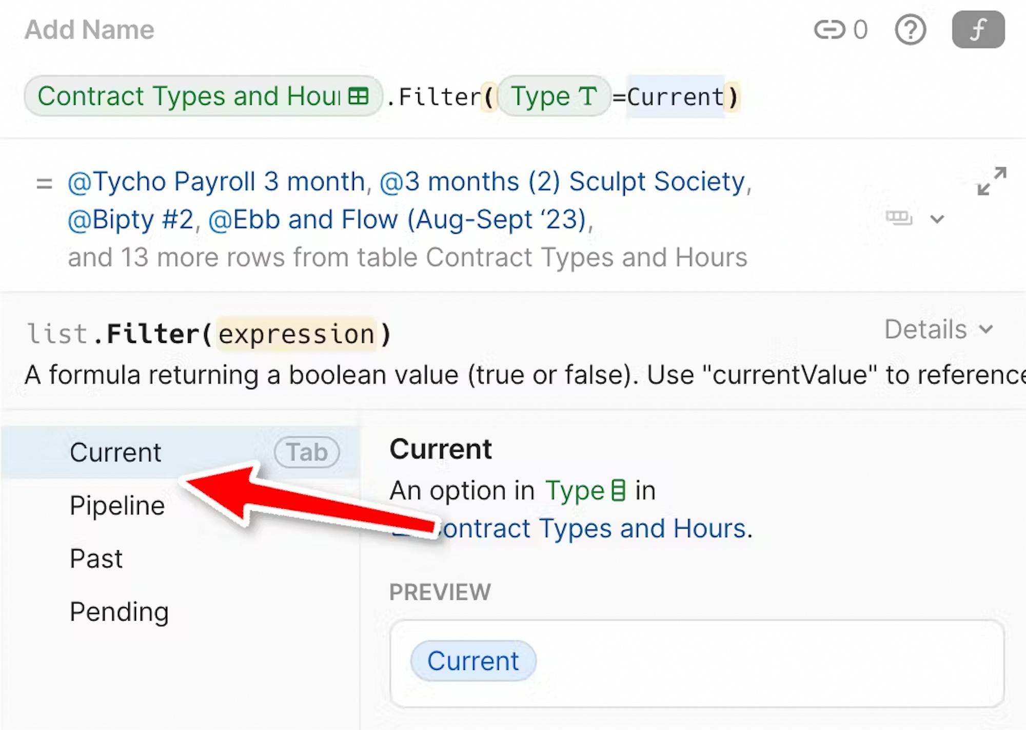Click the result display format icon
1026x730 pixels.
[x=899, y=218]
